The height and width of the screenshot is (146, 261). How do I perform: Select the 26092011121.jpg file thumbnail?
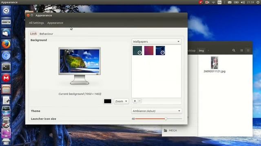click(215, 63)
